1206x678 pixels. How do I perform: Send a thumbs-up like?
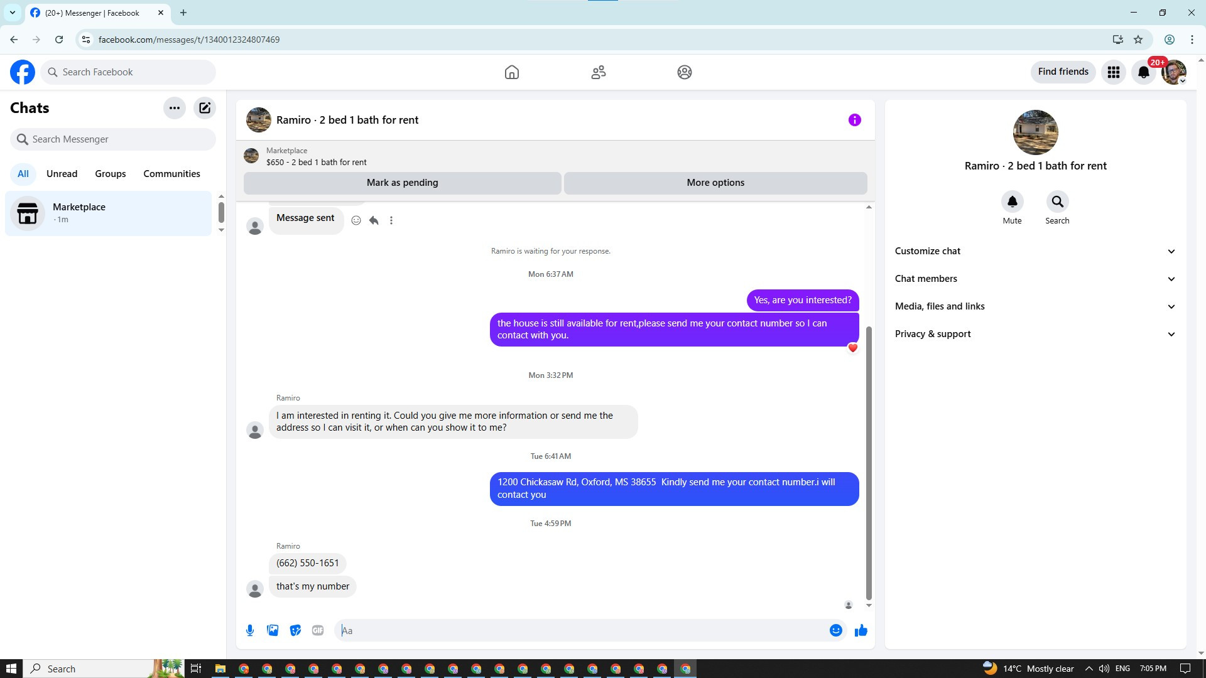[x=861, y=630]
